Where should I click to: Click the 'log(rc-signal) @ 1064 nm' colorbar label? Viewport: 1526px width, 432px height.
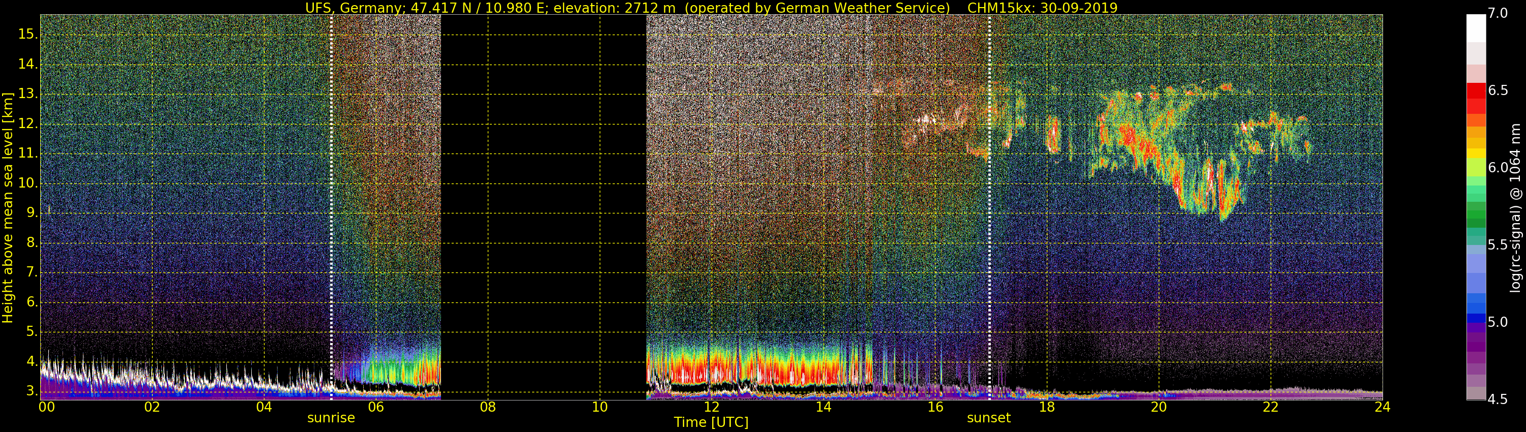click(x=1516, y=208)
